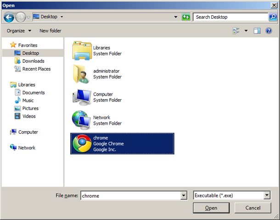Select the chrome Google Chrome file icon
The width and height of the screenshot is (280, 220).
pos(82,143)
